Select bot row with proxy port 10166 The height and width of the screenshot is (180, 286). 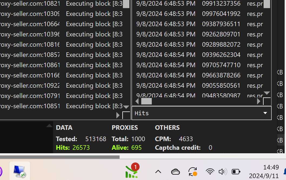point(61,75)
